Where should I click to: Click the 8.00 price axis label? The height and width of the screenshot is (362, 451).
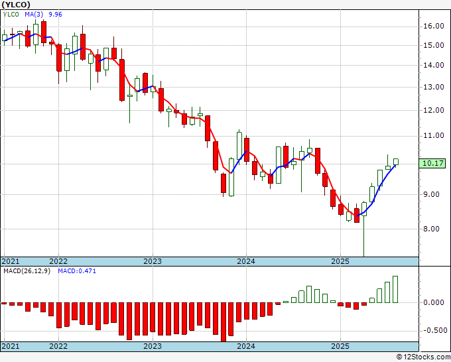pyautogui.click(x=431, y=229)
